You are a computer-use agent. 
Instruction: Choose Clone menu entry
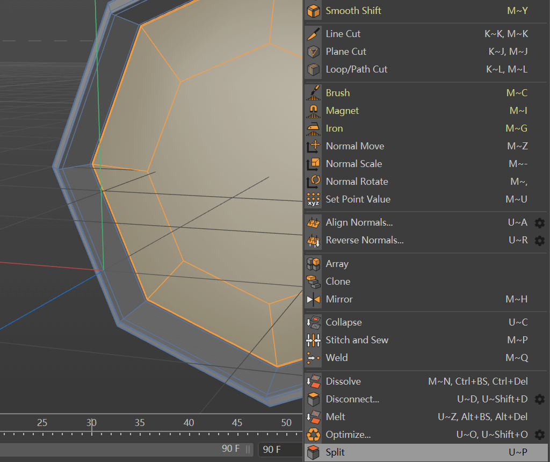(426, 281)
